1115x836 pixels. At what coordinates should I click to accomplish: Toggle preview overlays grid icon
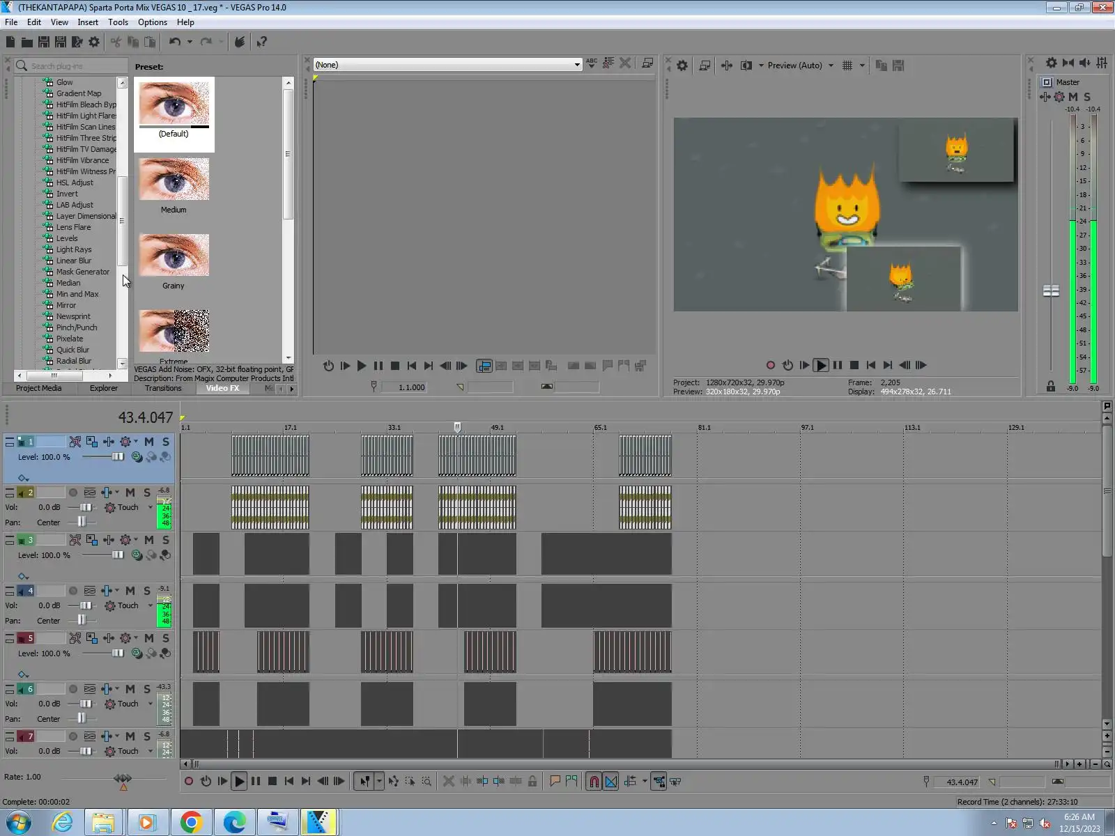point(847,65)
